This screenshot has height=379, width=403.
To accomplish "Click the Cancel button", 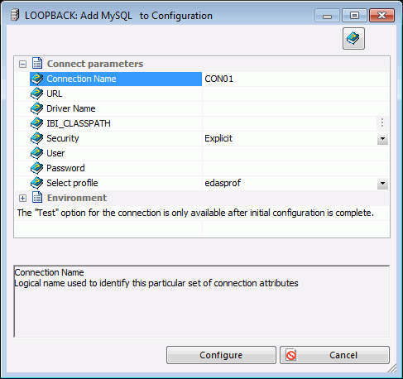I will point(334,355).
